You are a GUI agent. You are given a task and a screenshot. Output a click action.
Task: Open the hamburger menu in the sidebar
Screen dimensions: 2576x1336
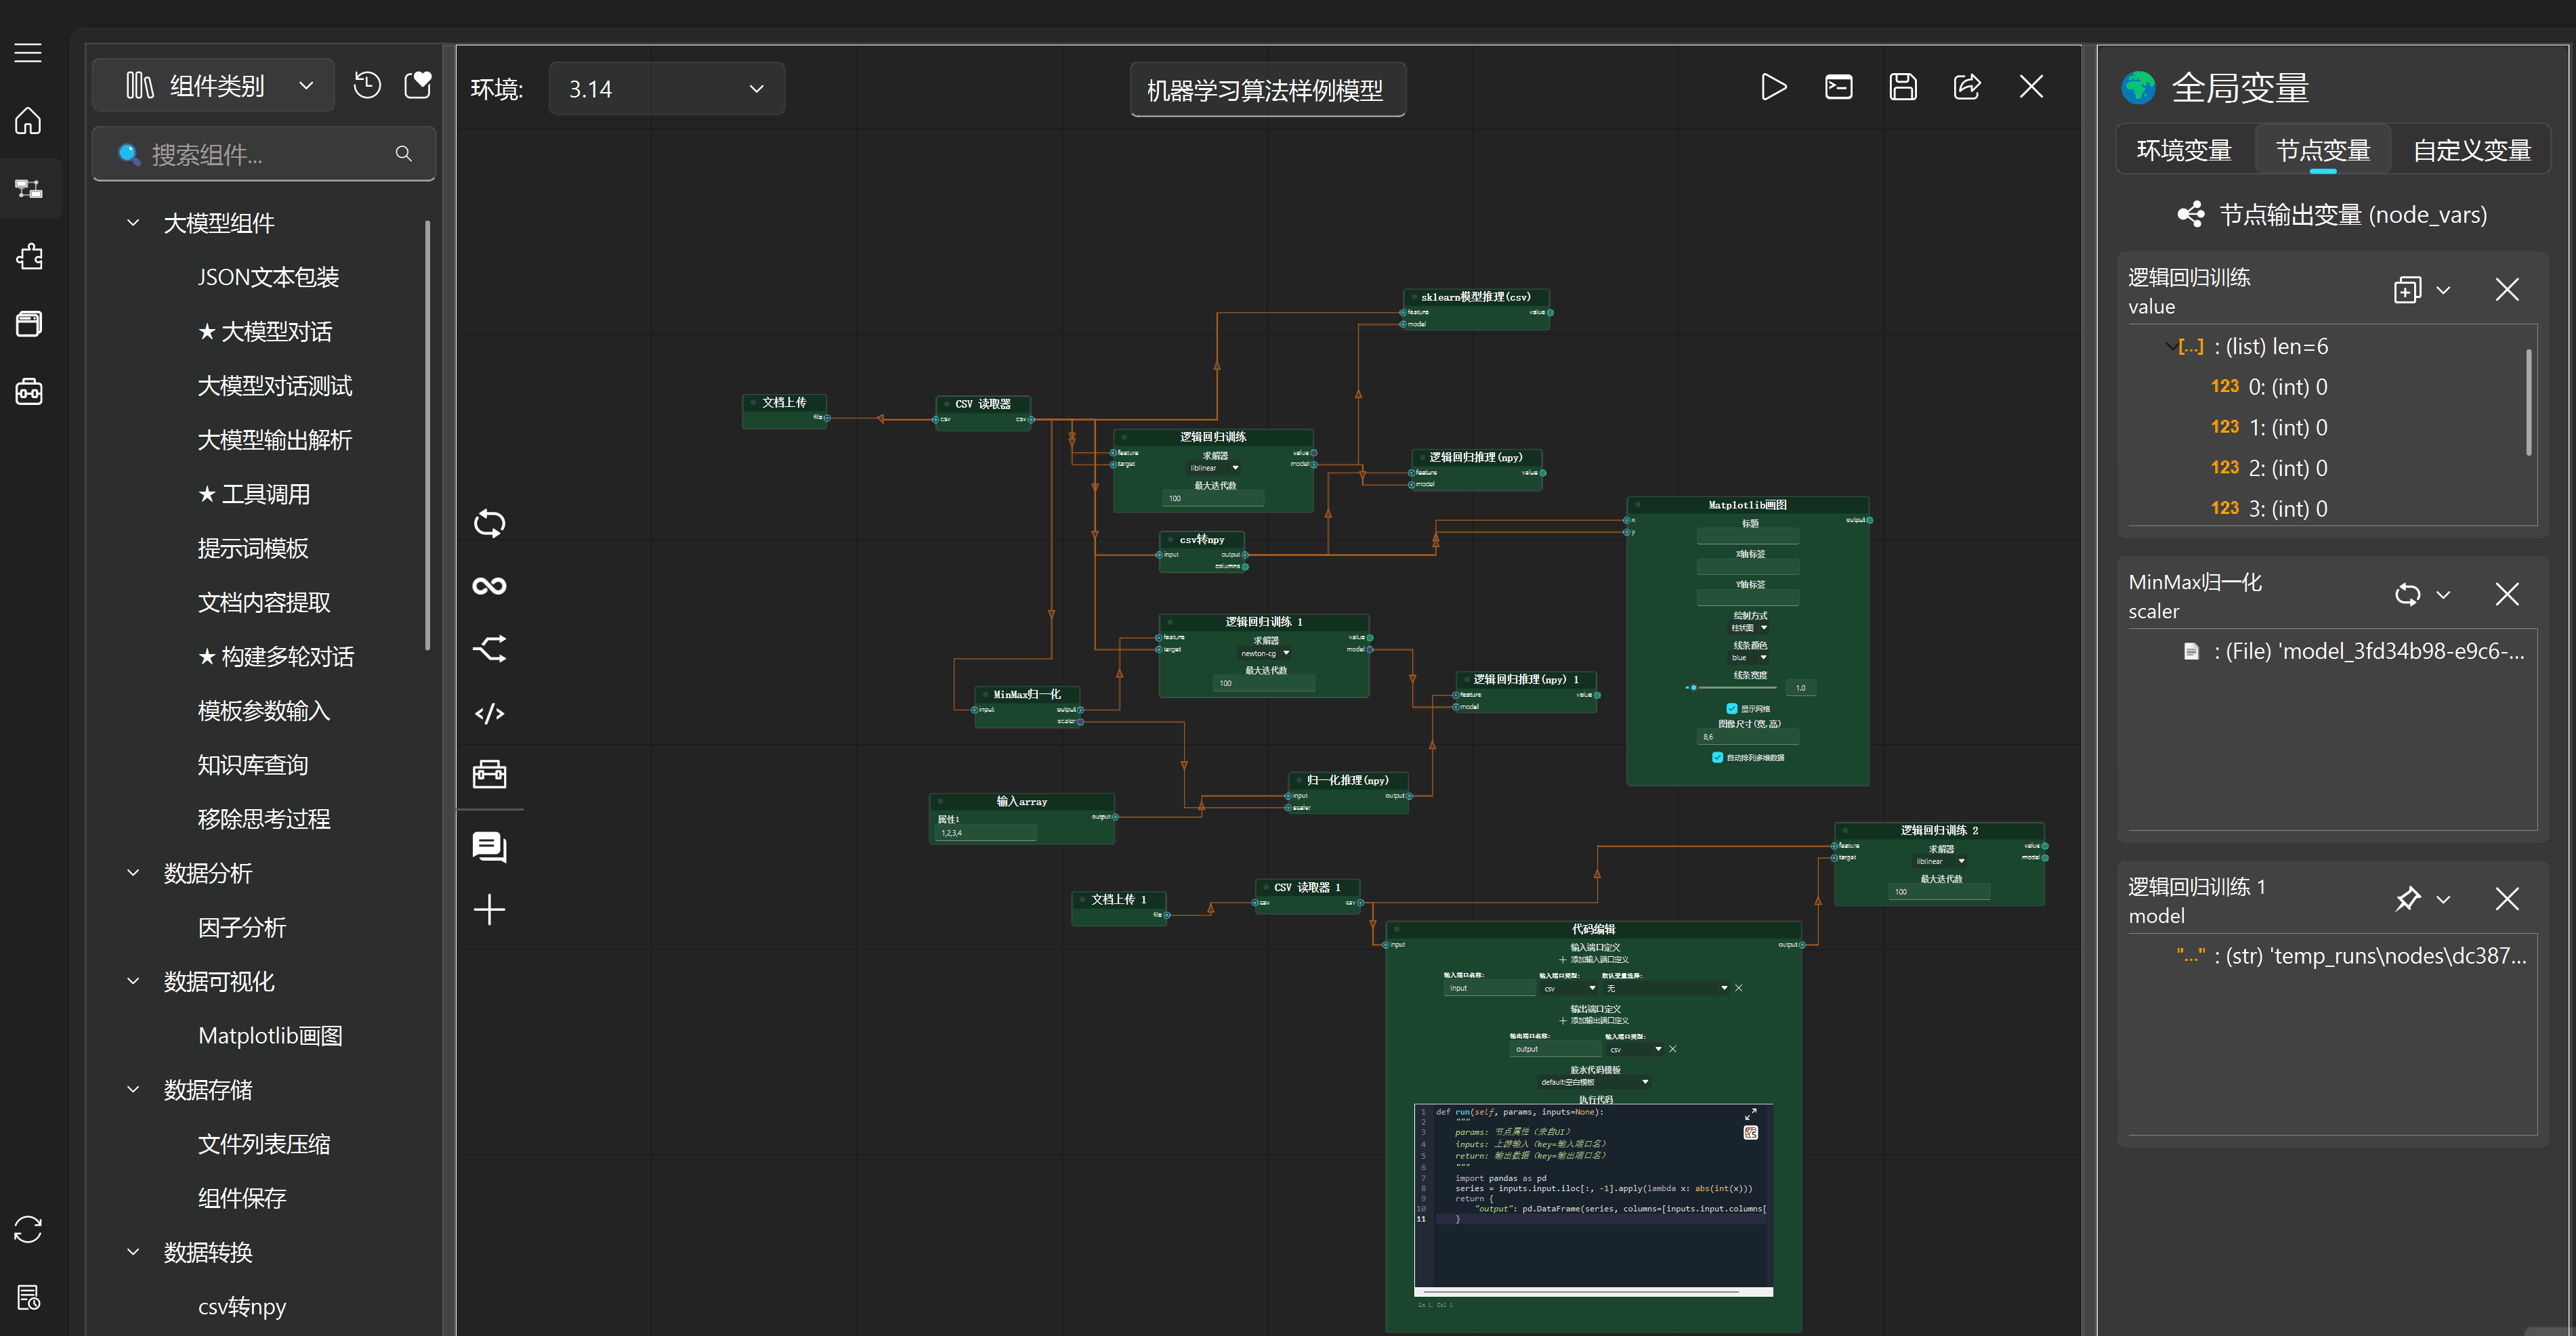pyautogui.click(x=28, y=52)
